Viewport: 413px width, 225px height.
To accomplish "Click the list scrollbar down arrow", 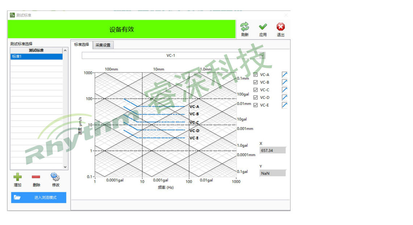I will pos(65,167).
